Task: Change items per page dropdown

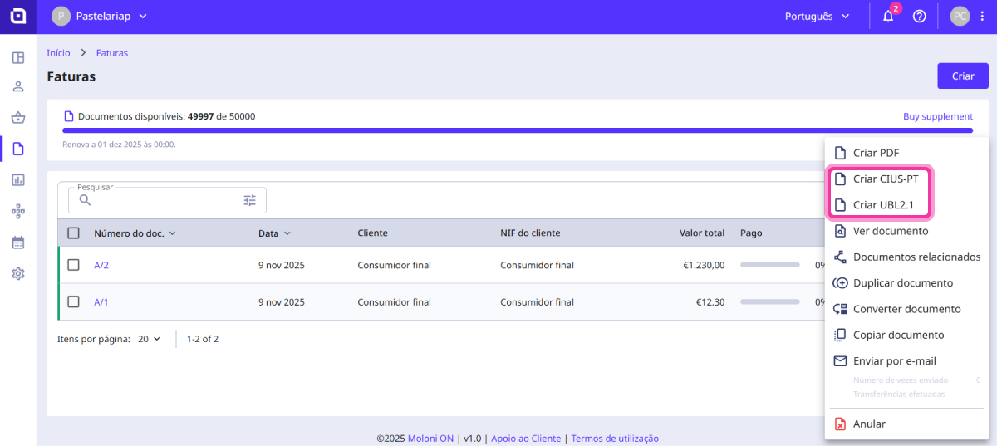Action: (150, 339)
